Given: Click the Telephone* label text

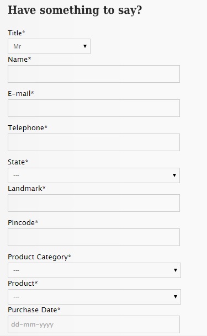Looking at the screenshot, I should 28,127.
